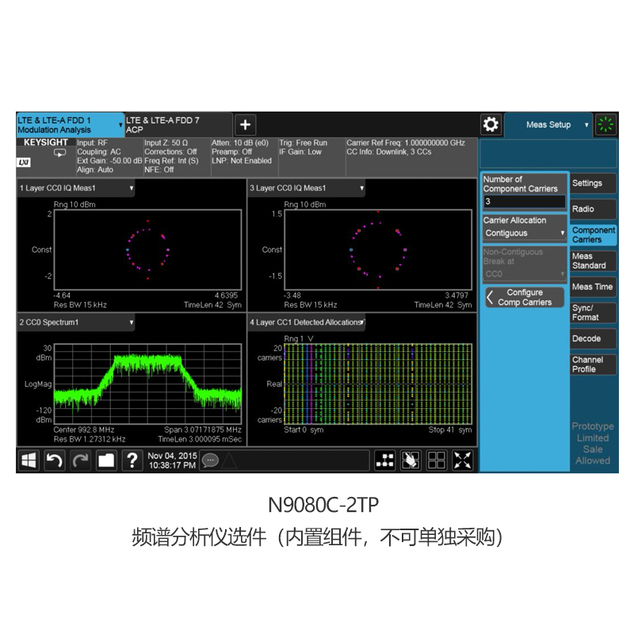The image size is (634, 634).
Task: Open the Radio side tab
Action: tap(593, 209)
